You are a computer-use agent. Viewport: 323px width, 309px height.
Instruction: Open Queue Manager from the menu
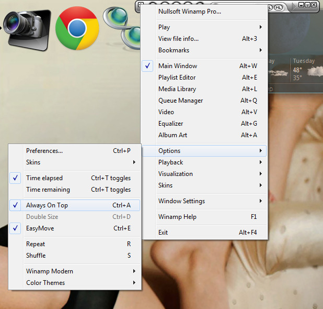[204, 101]
